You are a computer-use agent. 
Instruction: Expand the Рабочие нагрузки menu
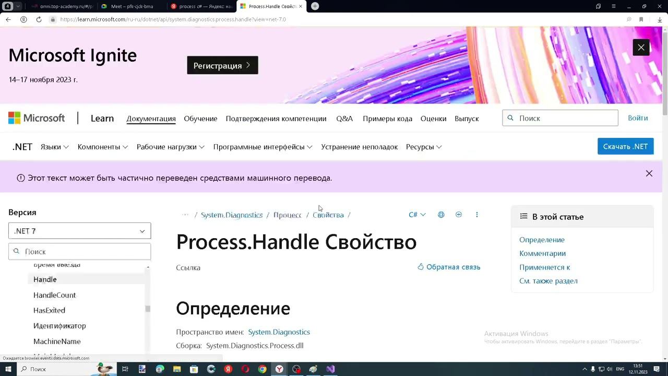[171, 147]
